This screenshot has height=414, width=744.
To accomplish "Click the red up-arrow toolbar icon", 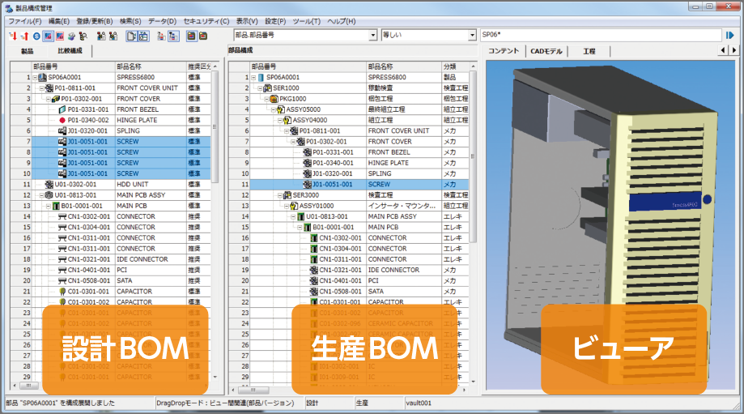I will [23, 36].
